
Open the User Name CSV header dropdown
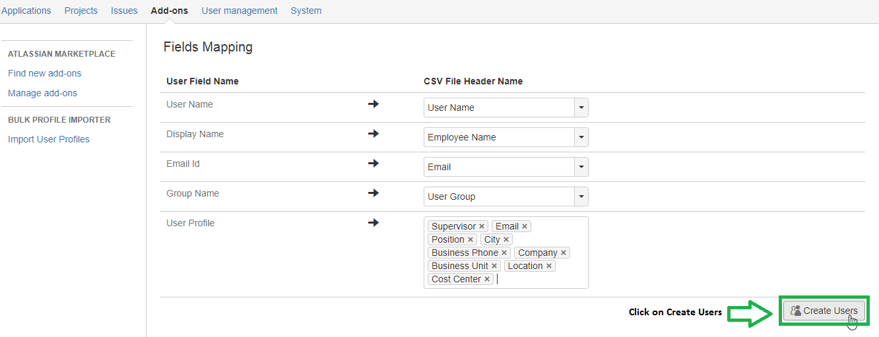[581, 107]
